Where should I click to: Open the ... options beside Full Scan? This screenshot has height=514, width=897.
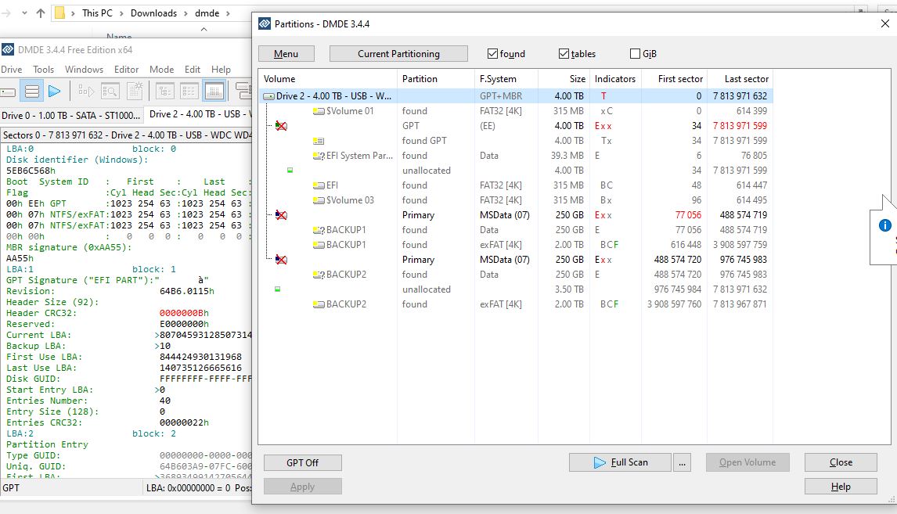tap(682, 462)
